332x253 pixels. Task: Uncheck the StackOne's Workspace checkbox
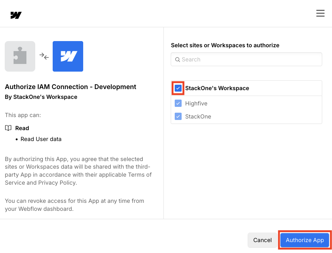(177, 88)
